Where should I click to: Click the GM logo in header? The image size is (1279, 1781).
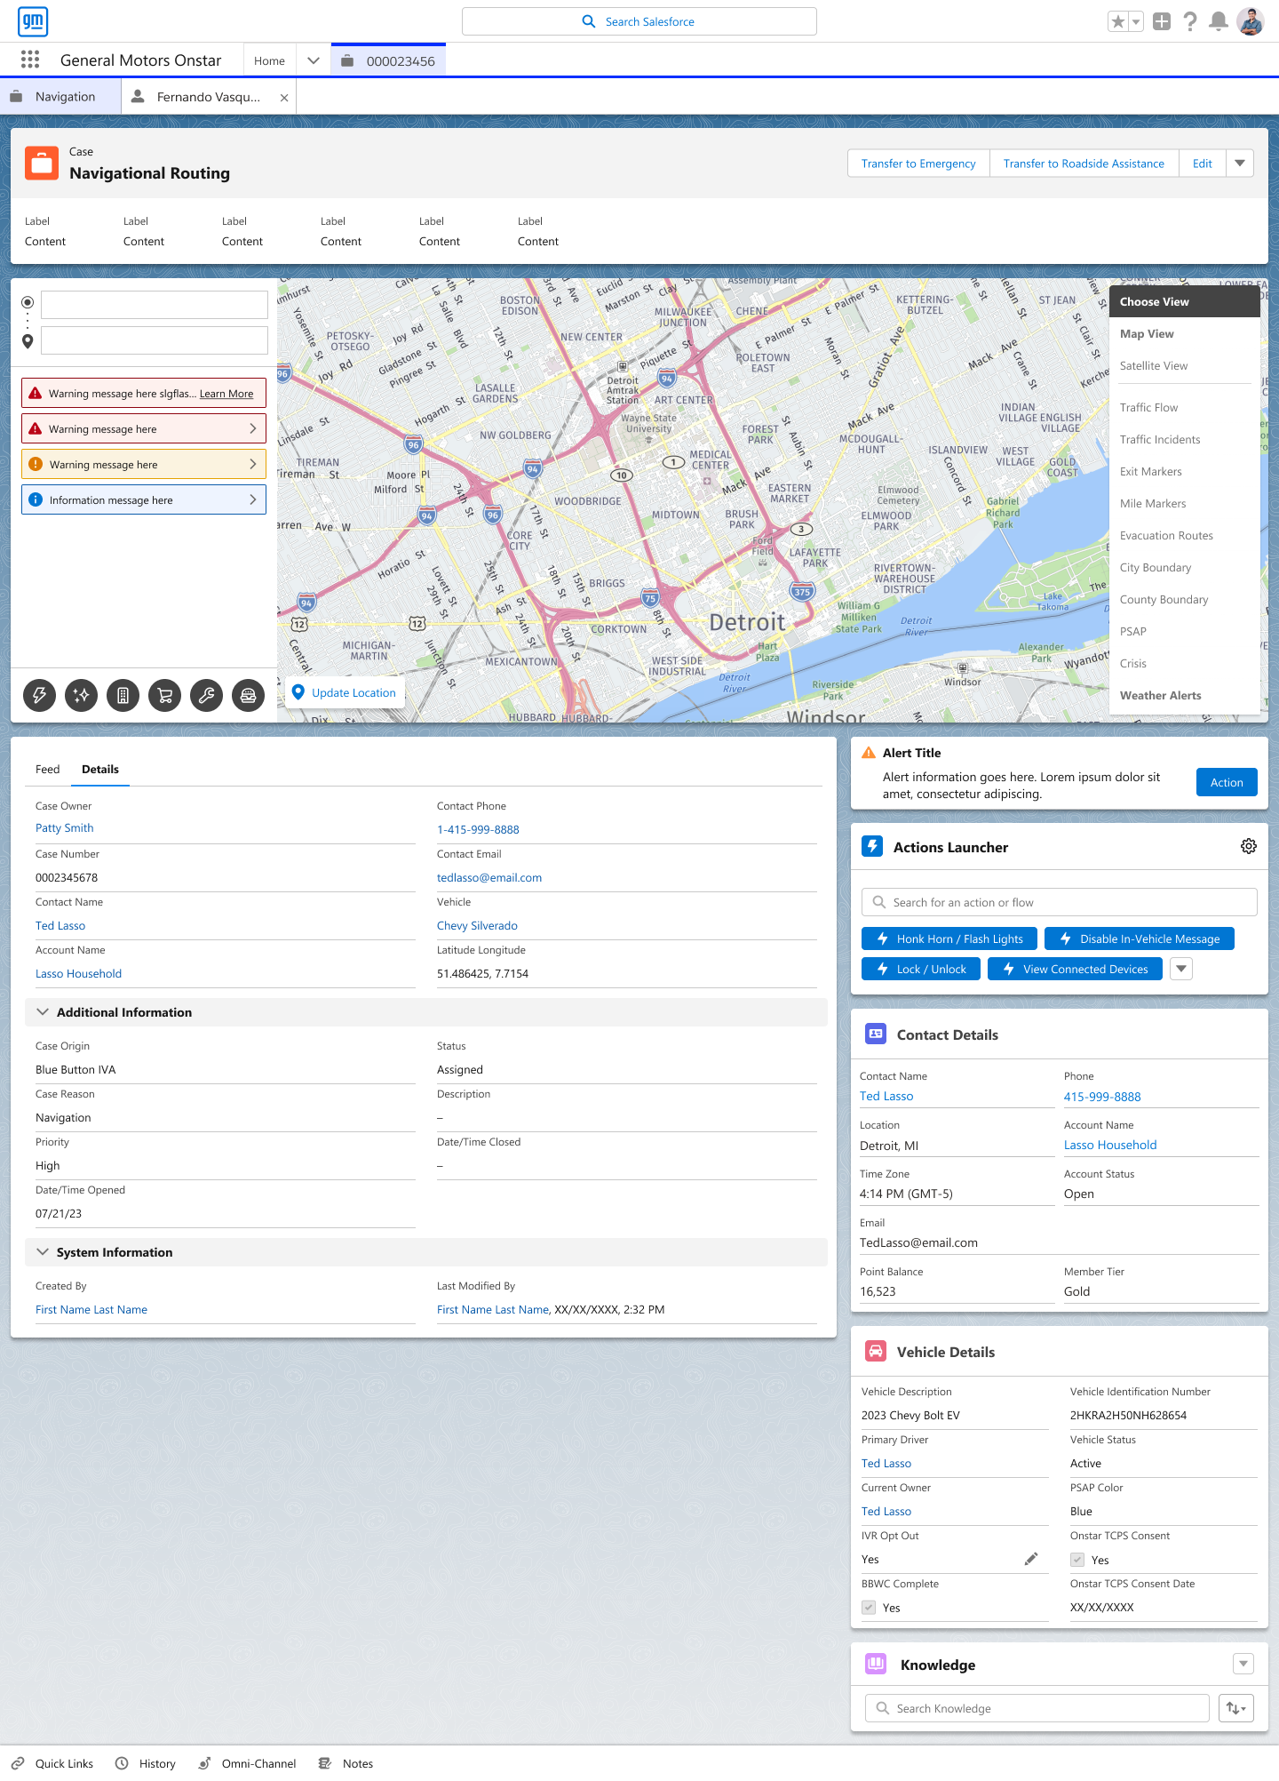point(33,21)
